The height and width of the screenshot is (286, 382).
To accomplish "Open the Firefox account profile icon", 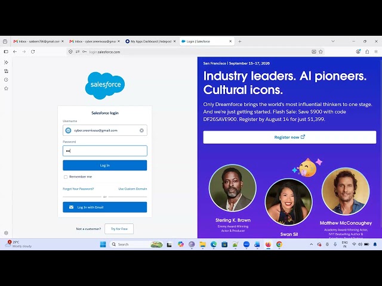I will (x=358, y=52).
